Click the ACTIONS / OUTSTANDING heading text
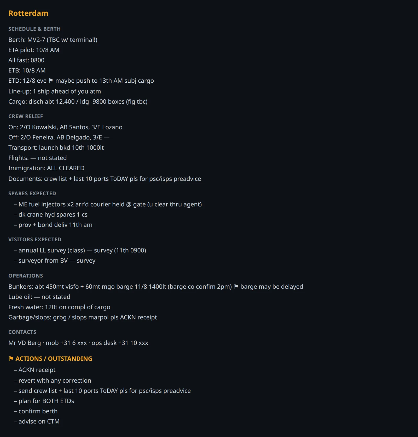418x437 pixels. coord(54,359)
